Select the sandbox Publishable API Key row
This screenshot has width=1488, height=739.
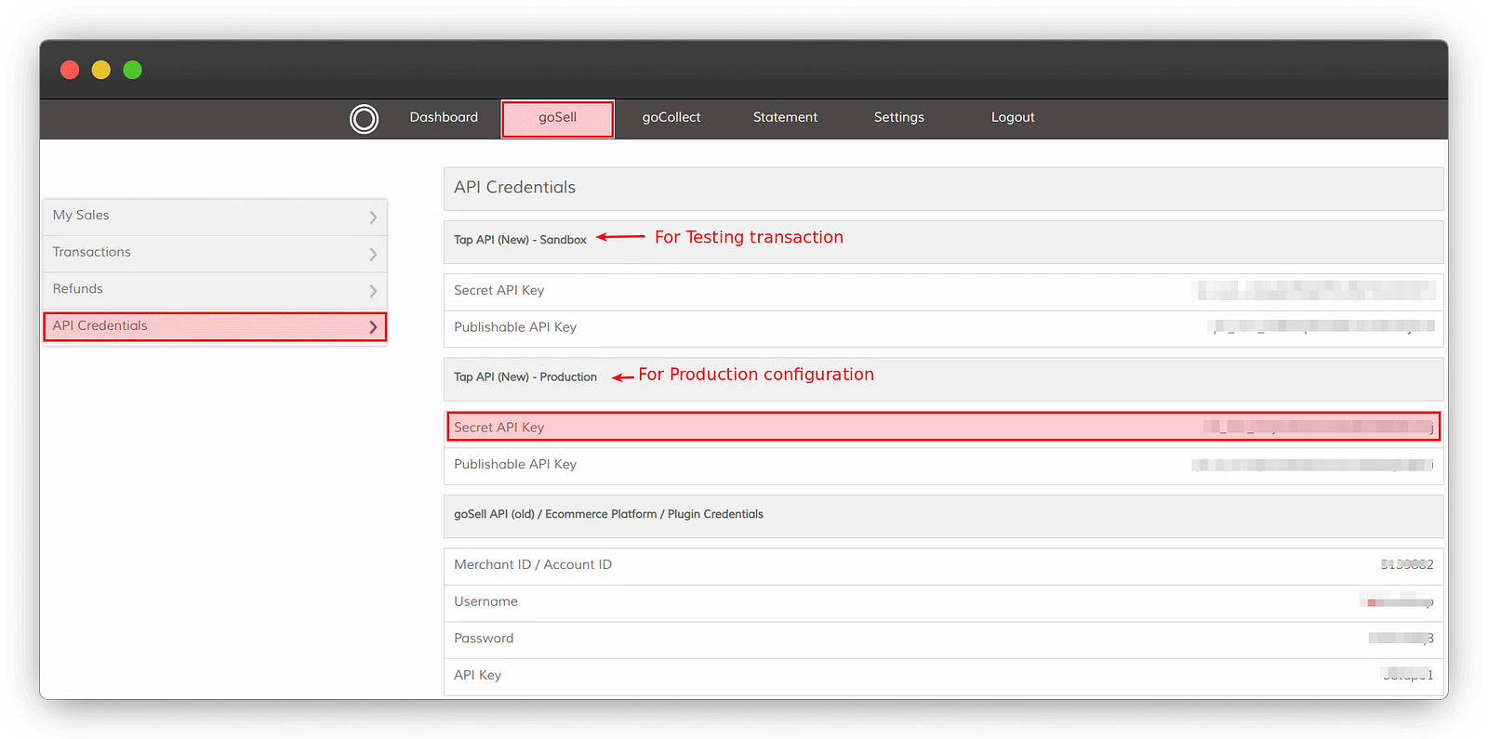pyautogui.click(x=942, y=327)
